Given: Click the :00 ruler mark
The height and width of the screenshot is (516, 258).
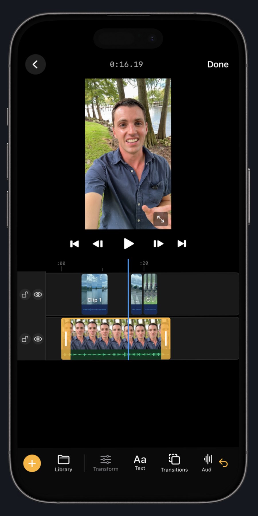Looking at the screenshot, I should click(x=61, y=263).
